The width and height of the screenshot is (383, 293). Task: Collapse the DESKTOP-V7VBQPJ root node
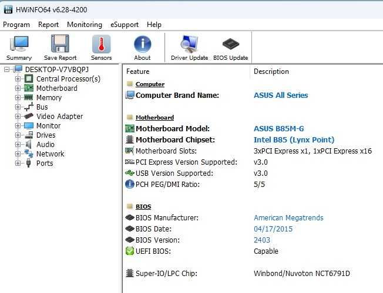7,70
